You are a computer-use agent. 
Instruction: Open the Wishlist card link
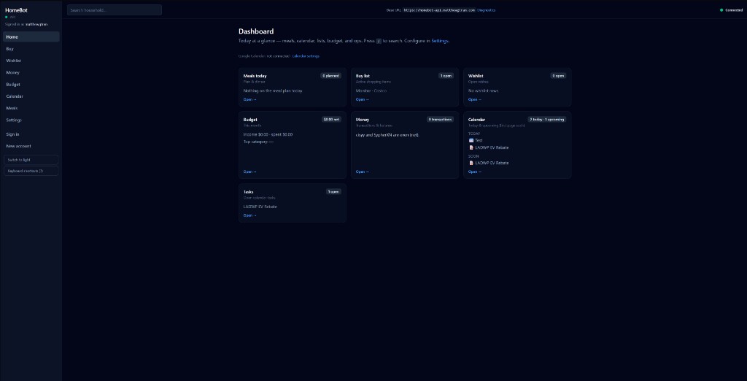pos(475,100)
